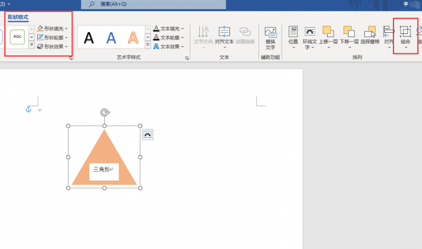Screen dimensions: 422x249
Task: Open 文本效果 text effects menu
Action: coord(168,46)
